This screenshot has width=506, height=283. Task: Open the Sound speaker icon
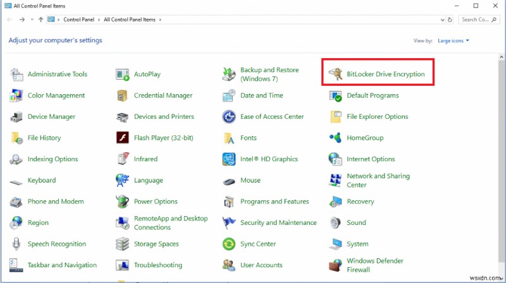(335, 223)
